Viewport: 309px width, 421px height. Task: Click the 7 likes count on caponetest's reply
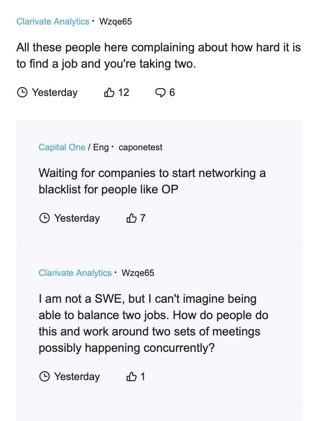coord(143,218)
